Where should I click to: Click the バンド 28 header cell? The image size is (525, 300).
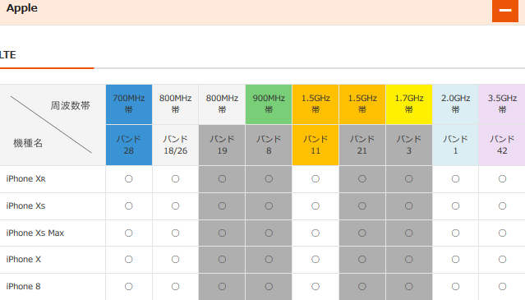[129, 145]
